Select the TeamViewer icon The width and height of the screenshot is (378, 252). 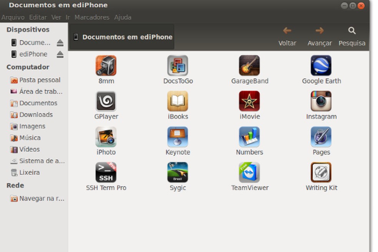coord(249,173)
